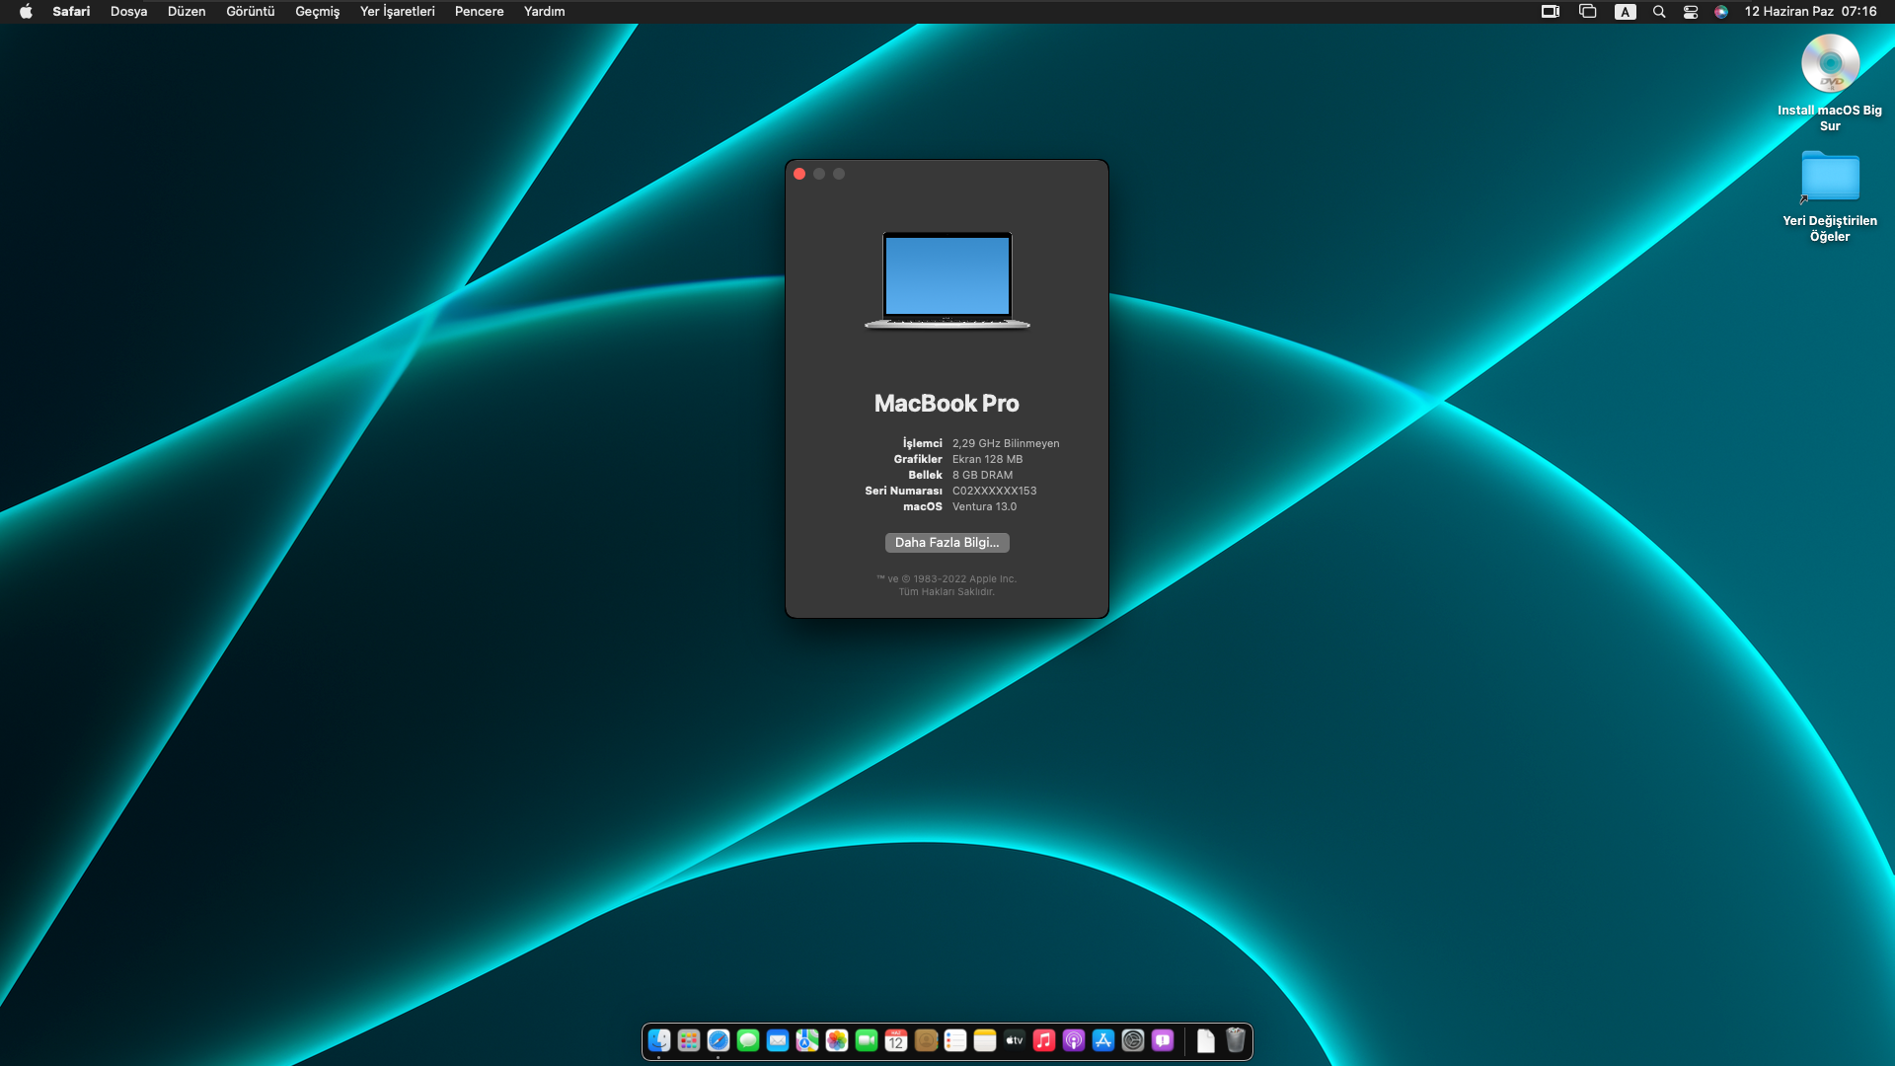Open Maps from the dock
1895x1066 pixels.
807,1040
